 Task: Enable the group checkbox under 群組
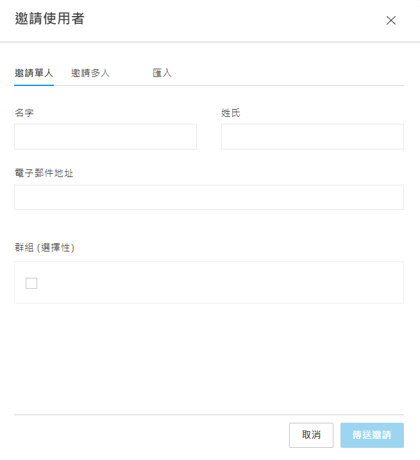(x=31, y=283)
